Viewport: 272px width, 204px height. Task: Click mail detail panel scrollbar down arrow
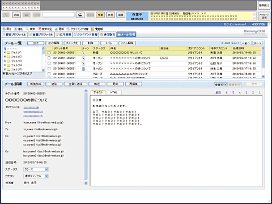(x=86, y=183)
